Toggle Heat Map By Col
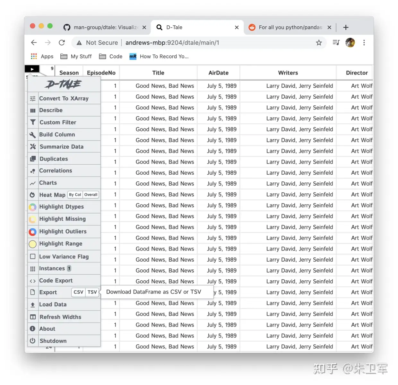This screenshot has width=398, height=385. pyautogui.click(x=75, y=195)
